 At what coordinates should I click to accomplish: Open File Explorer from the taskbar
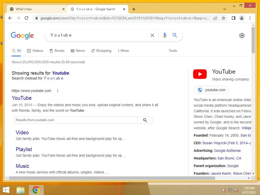(20, 190)
